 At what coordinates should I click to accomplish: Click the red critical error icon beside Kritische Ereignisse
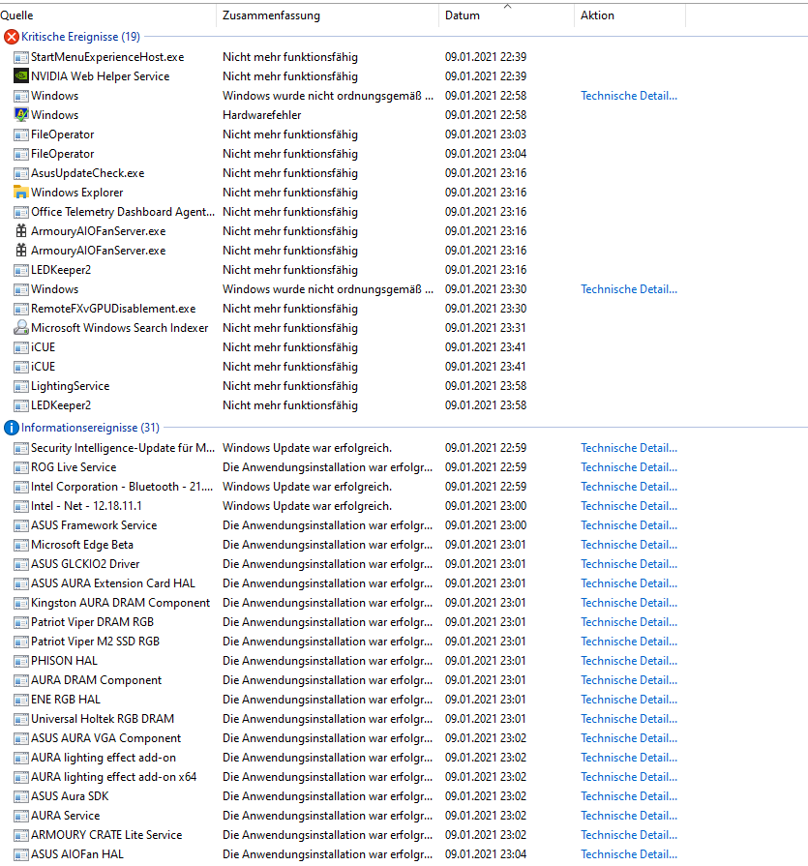pyautogui.click(x=11, y=37)
